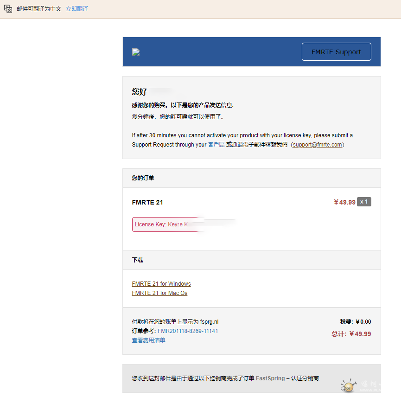The height and width of the screenshot is (397, 401).
Task: Open the 客戶區 customer area link
Action: click(216, 145)
